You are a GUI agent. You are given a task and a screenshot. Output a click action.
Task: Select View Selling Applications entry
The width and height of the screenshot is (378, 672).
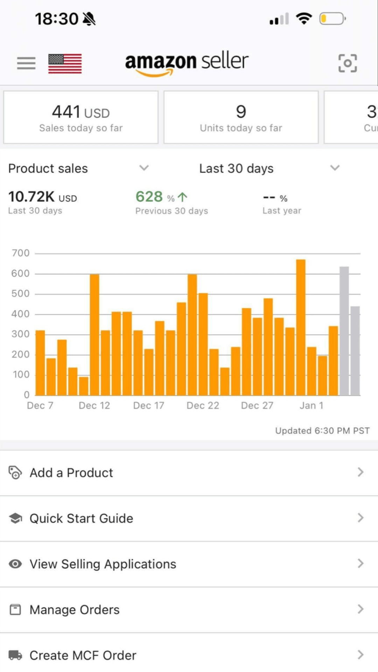(x=103, y=564)
